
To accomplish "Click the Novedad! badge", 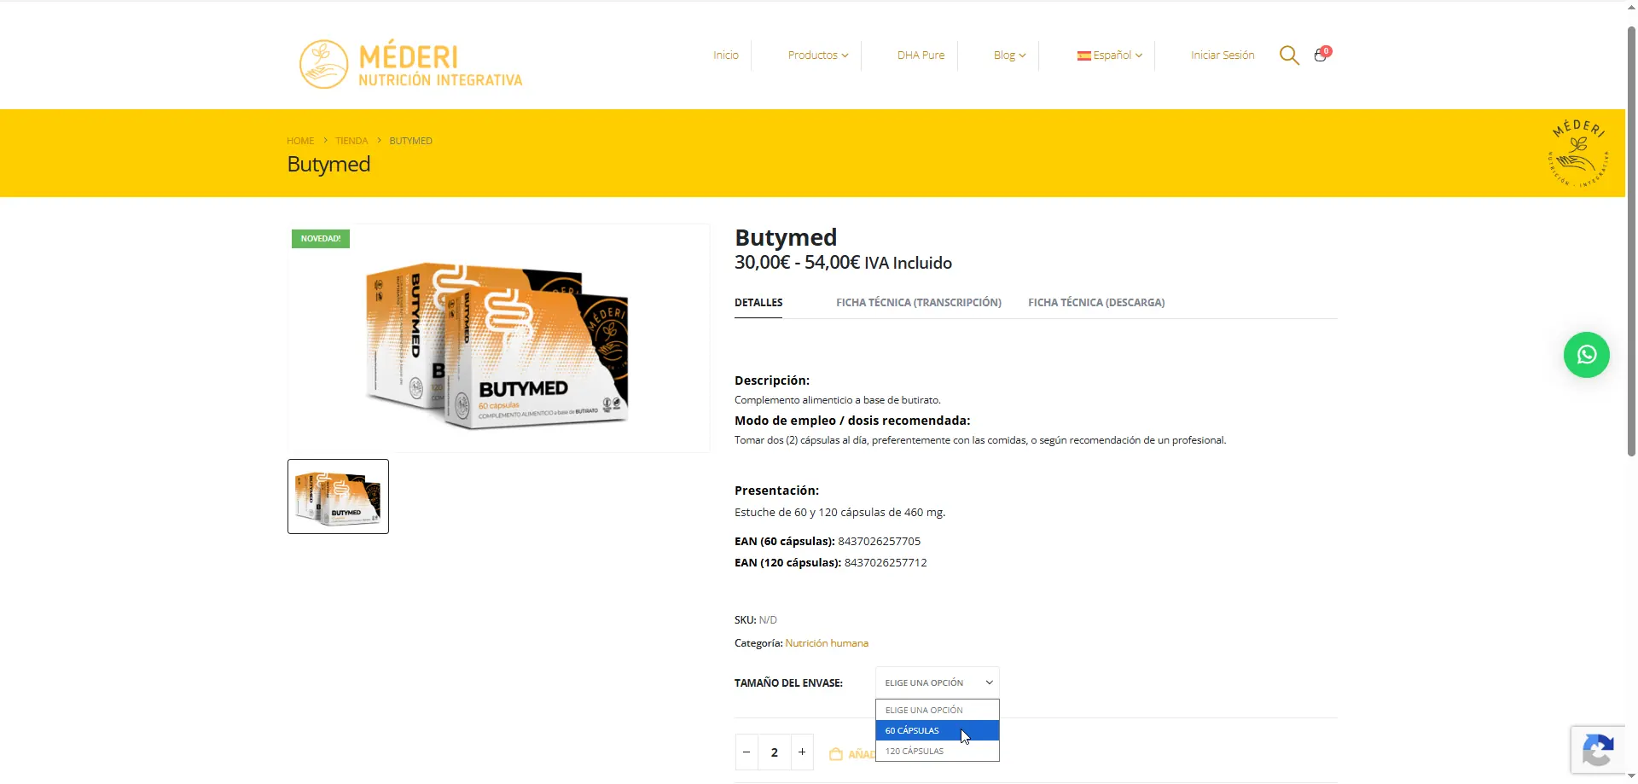I will pyautogui.click(x=321, y=239).
